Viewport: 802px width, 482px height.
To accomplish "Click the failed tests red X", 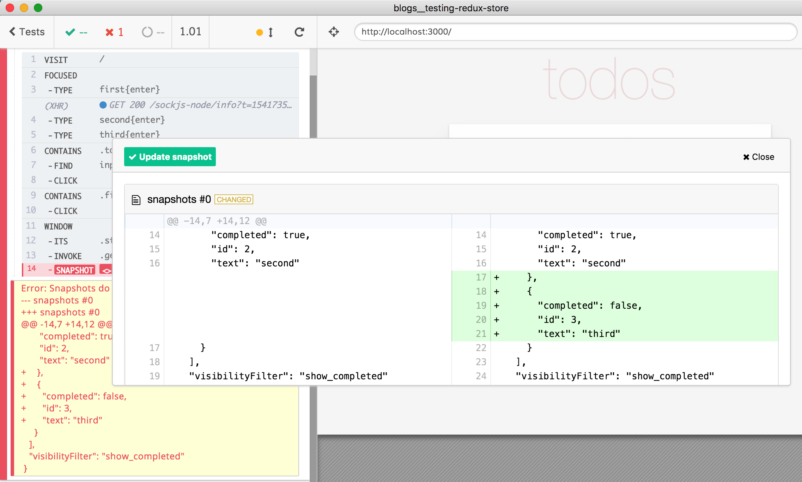I will point(110,32).
